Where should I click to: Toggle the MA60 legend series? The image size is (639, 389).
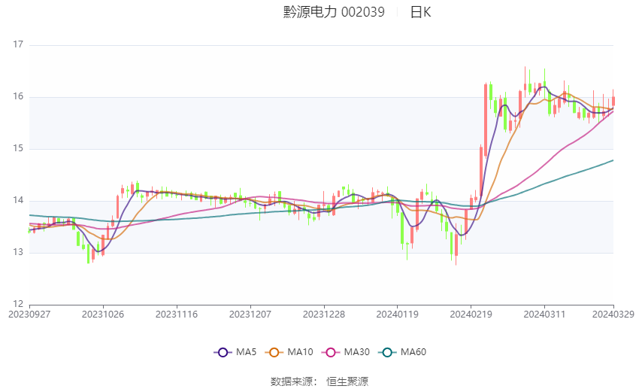402,352
